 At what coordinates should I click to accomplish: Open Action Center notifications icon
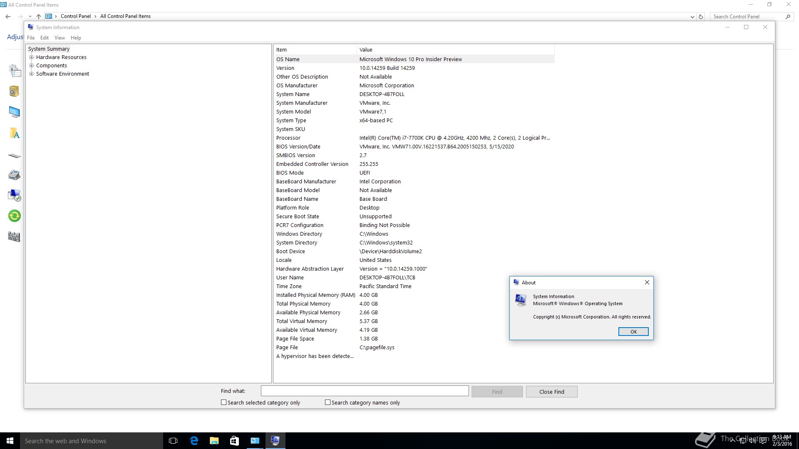click(763, 441)
